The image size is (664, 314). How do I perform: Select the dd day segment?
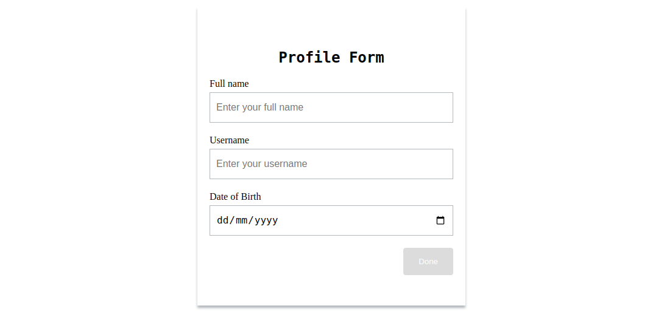(222, 220)
